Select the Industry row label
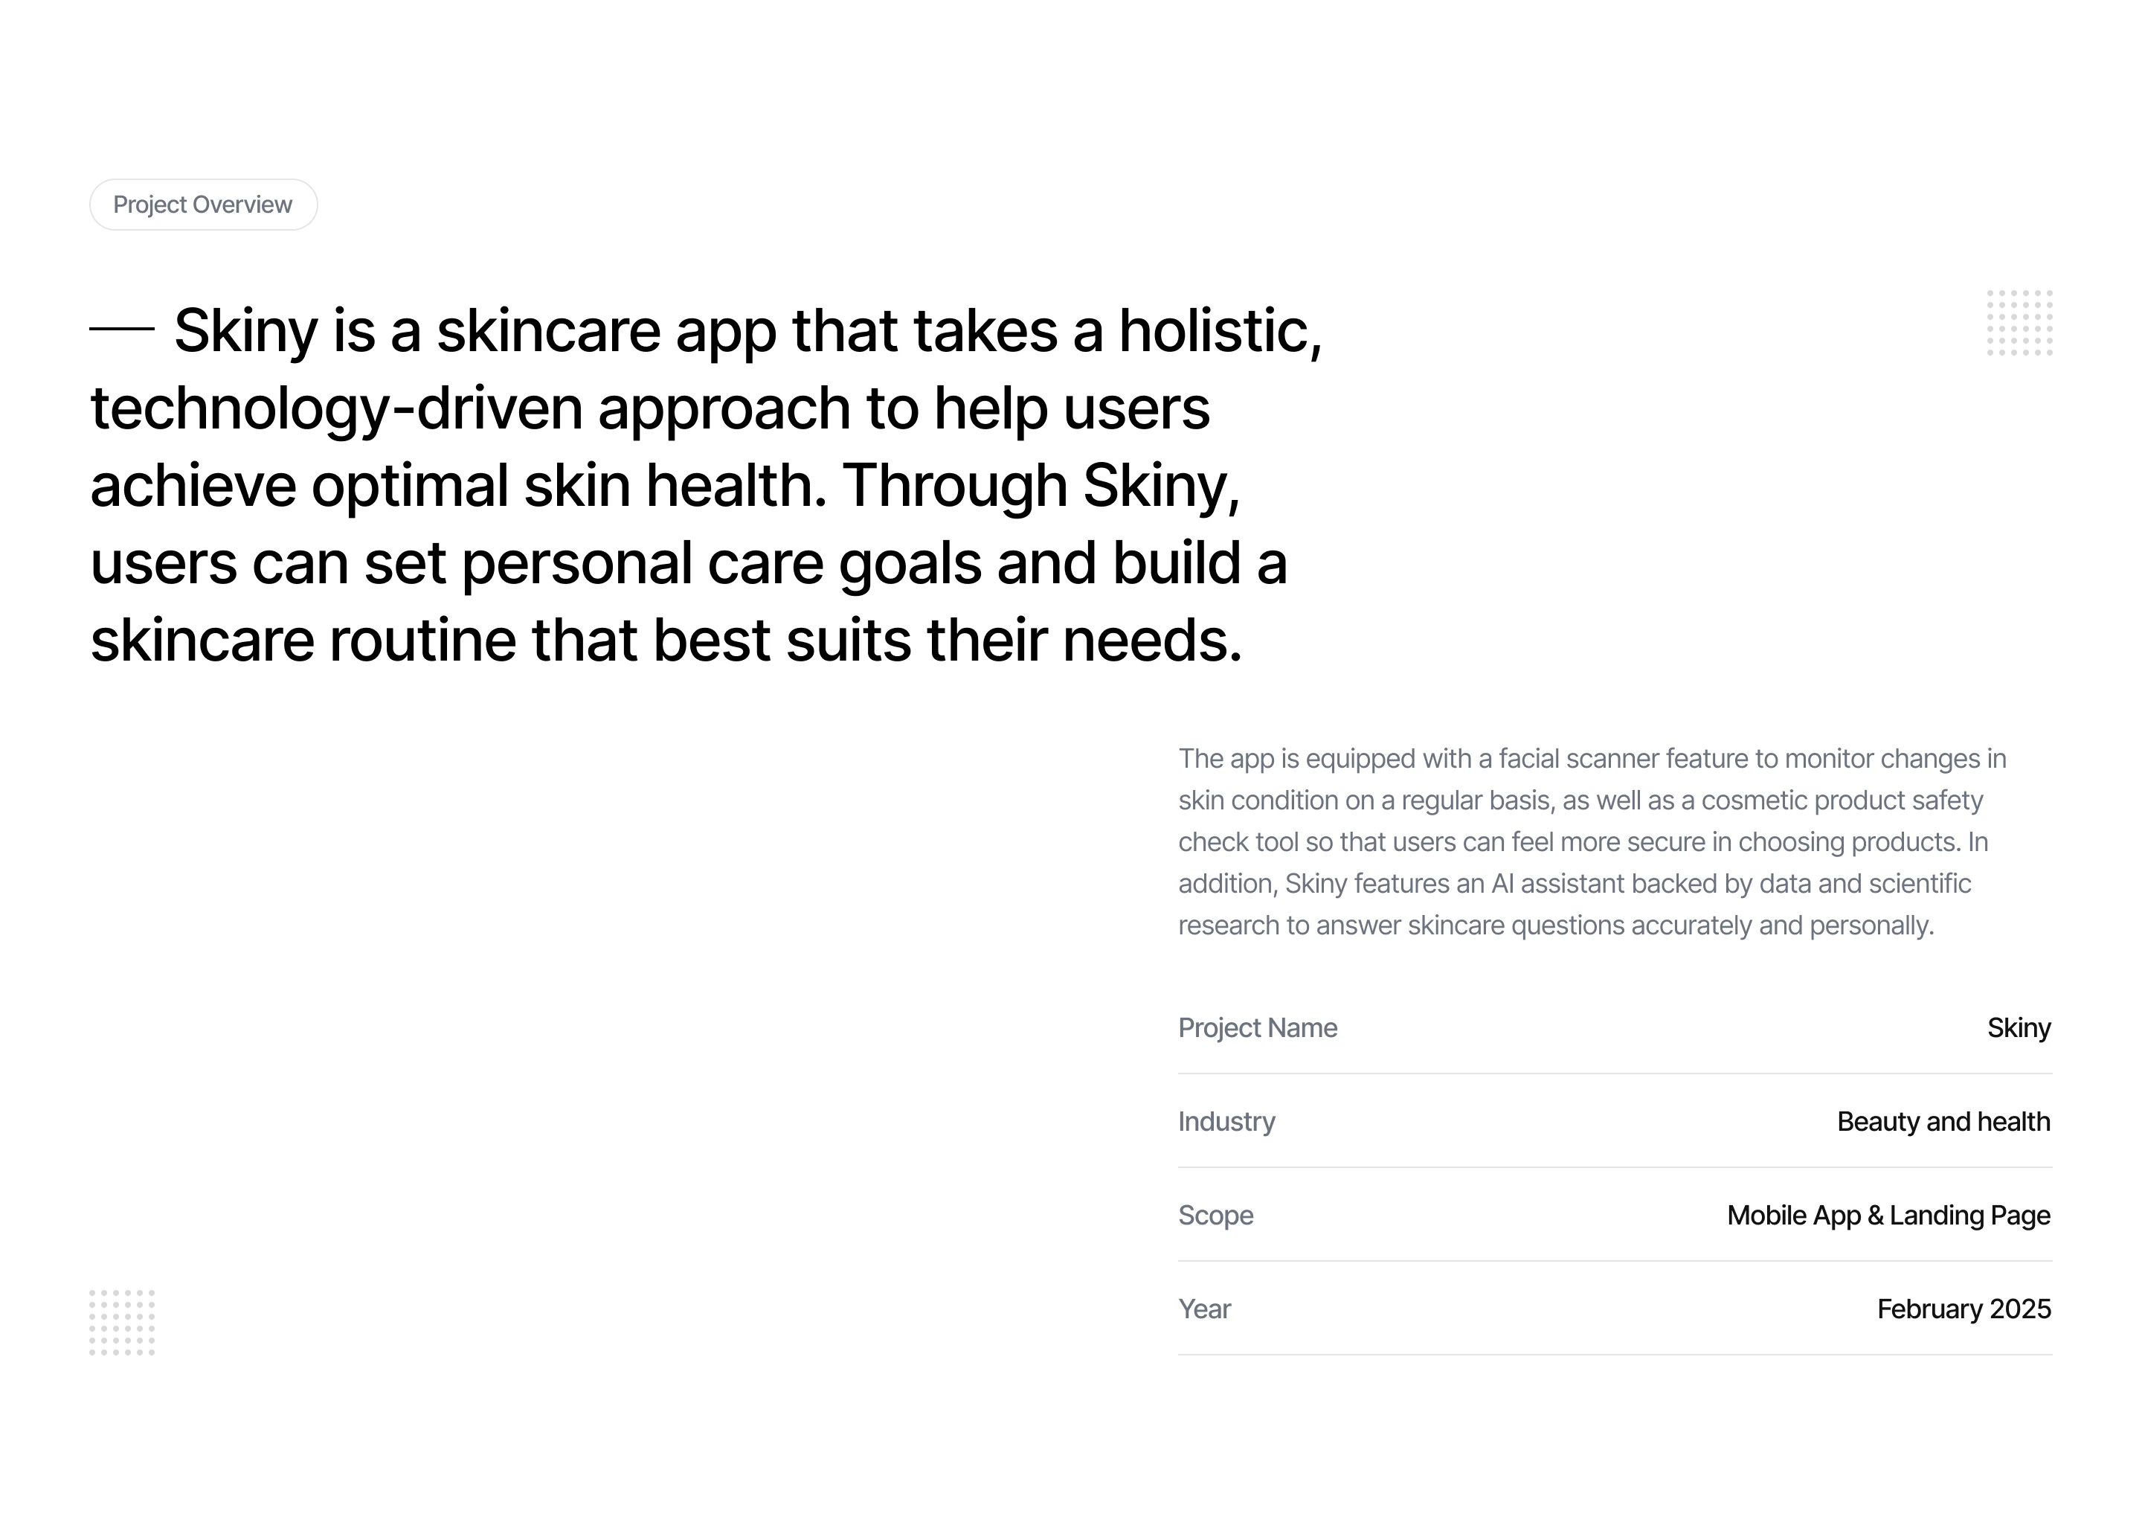Image resolution: width=2142 pixels, height=1534 pixels. click(x=1226, y=1121)
